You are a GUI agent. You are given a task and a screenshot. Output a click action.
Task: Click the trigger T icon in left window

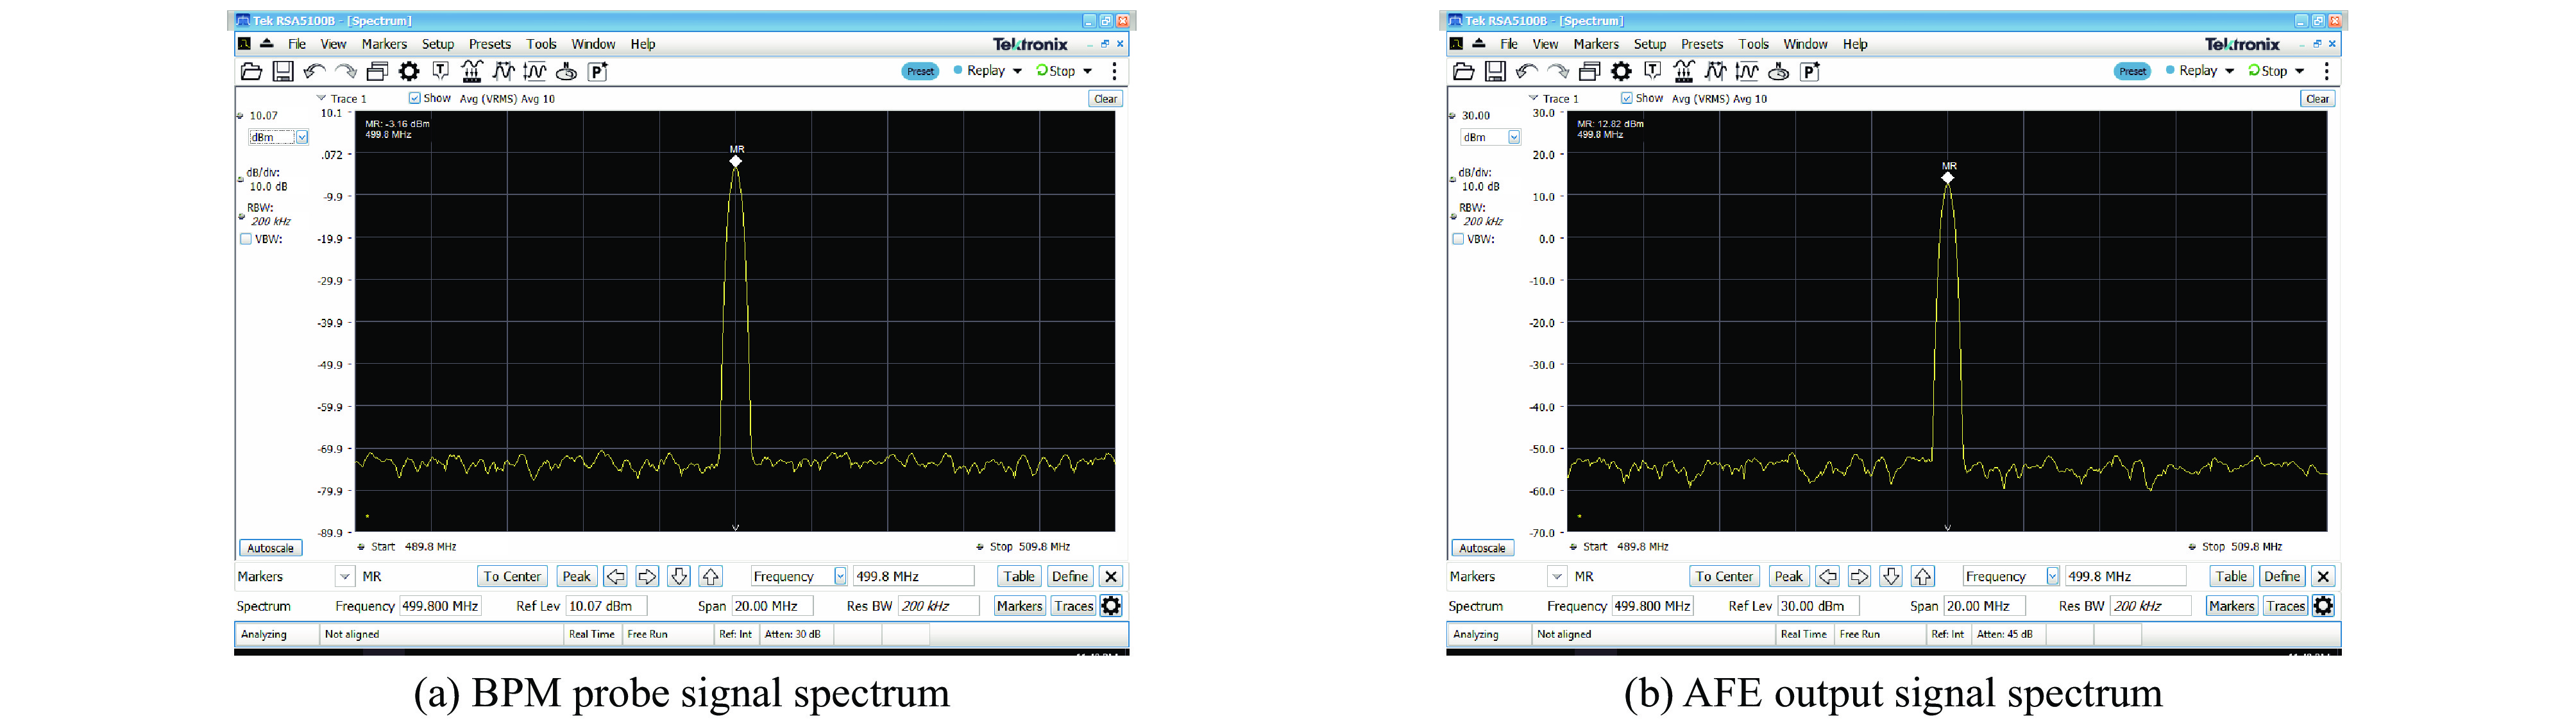pos(440,71)
